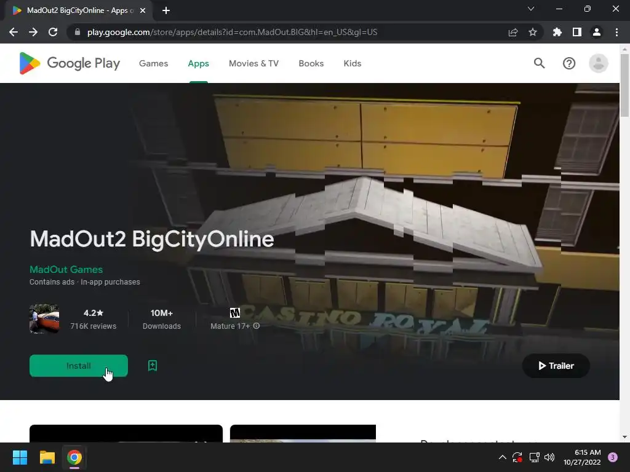Image resolution: width=630 pixels, height=472 pixels.
Task: Open volume control tray icon
Action: pos(549,457)
